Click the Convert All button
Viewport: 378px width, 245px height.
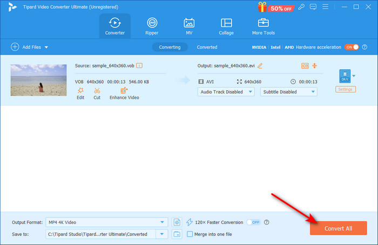point(338,228)
